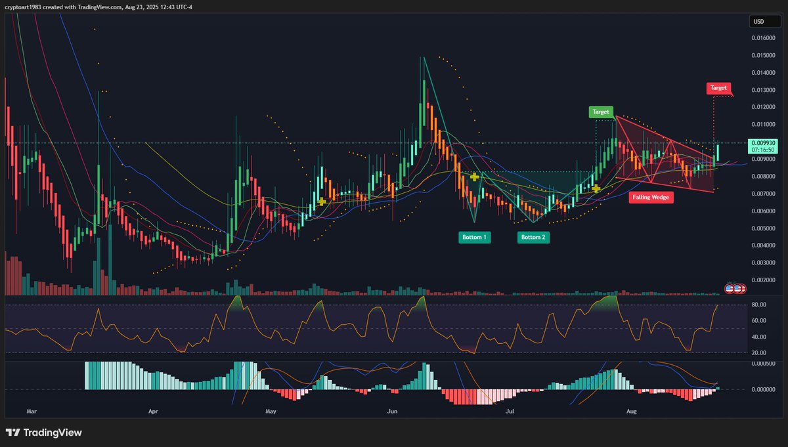
Task: Click the 0.015000 price axis label
Action: click(764, 55)
